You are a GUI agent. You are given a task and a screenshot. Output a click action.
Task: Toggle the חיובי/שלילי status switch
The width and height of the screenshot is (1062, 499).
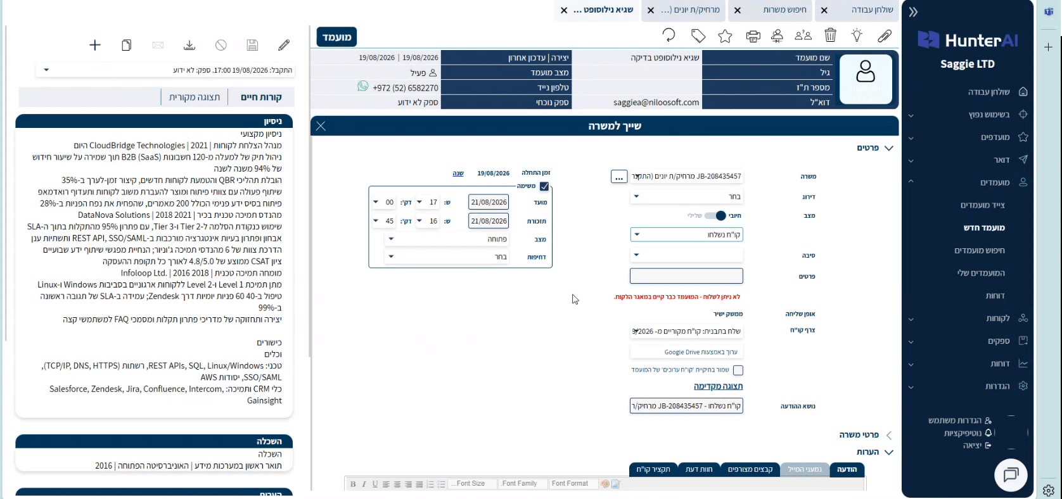pos(715,216)
